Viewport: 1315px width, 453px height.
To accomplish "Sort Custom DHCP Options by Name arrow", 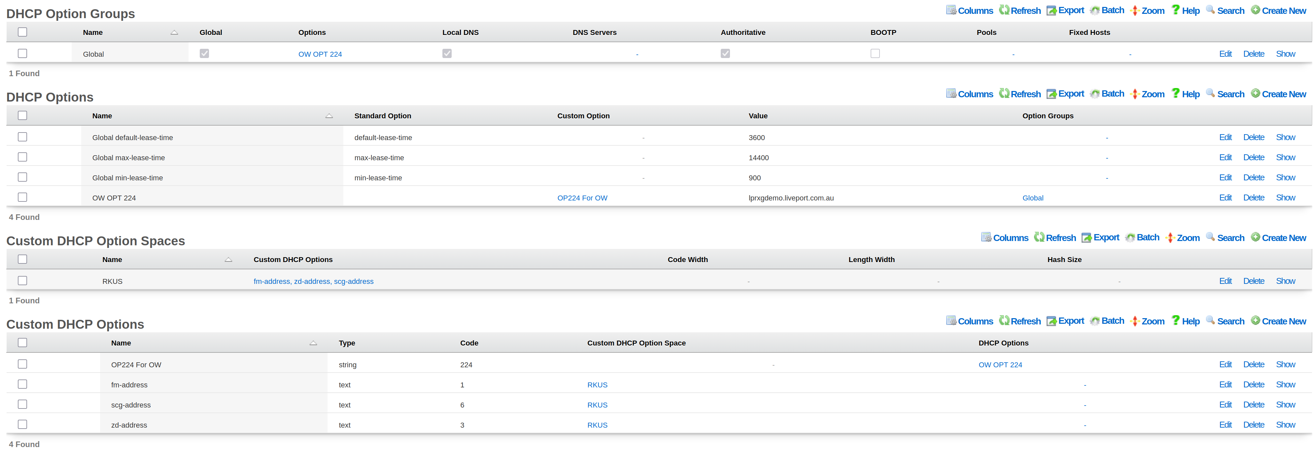I will coord(313,344).
